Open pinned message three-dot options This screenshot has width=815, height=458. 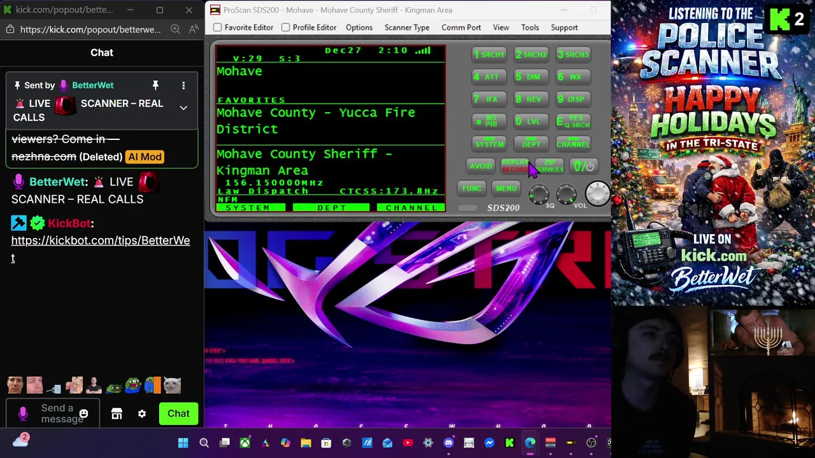(x=183, y=85)
